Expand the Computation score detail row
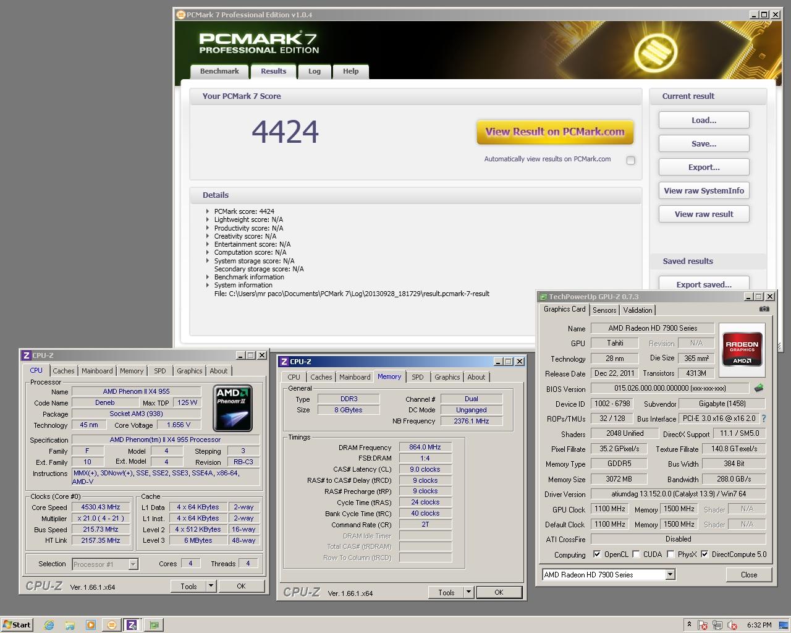Viewport: 791px width, 633px height. coord(208,252)
